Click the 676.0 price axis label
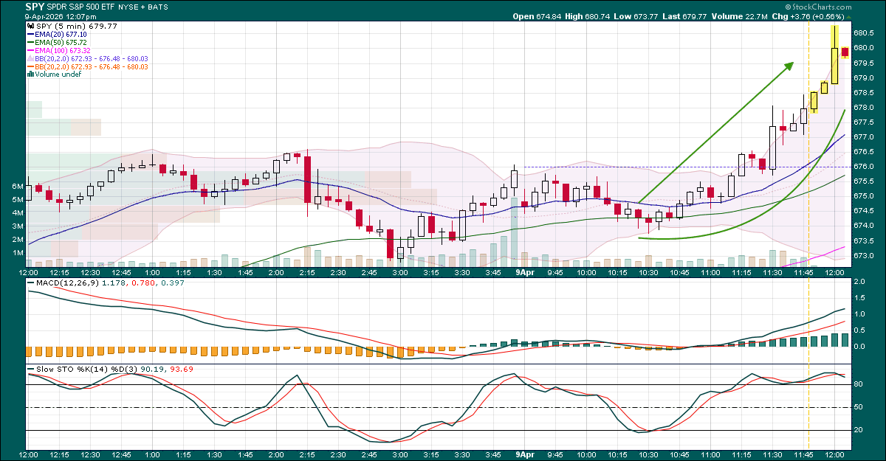Viewport: 886px width, 461px height. 864,167
